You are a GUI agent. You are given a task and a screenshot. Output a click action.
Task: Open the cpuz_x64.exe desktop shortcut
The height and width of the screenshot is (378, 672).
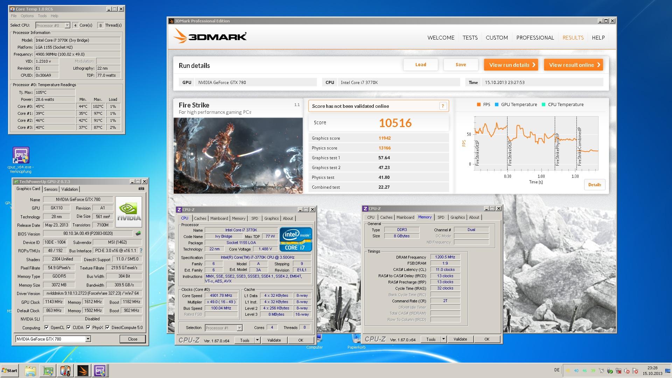[x=21, y=160]
